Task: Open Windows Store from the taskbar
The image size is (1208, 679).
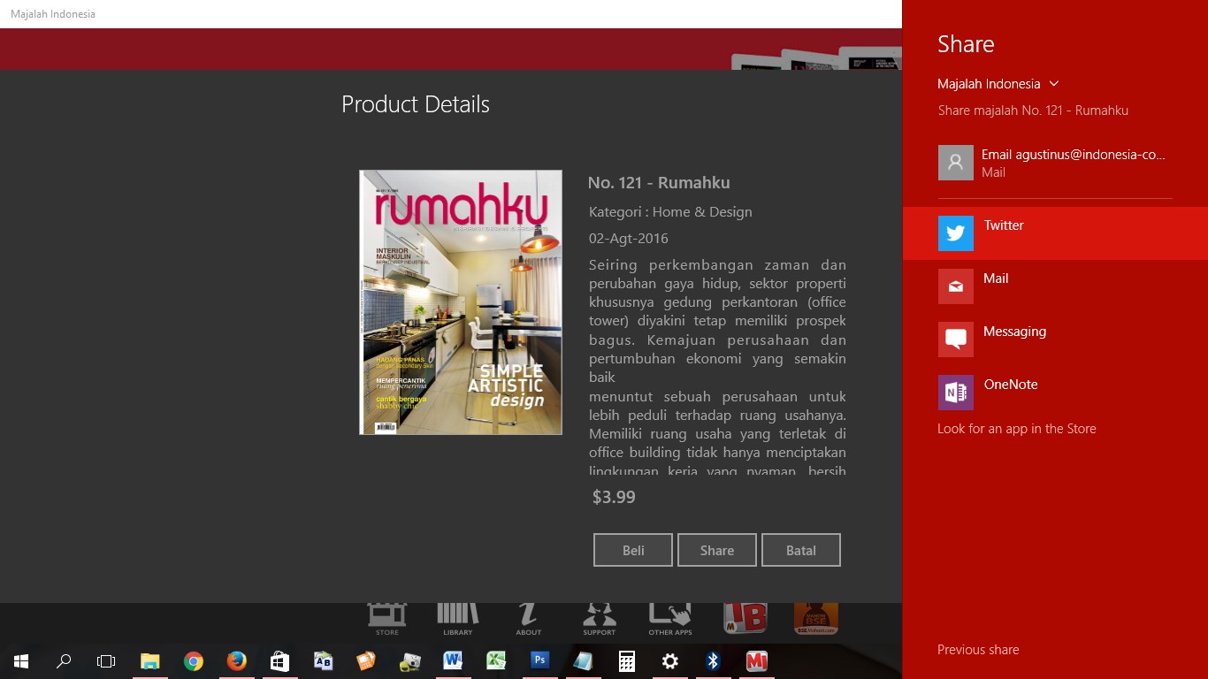Action: point(279,661)
